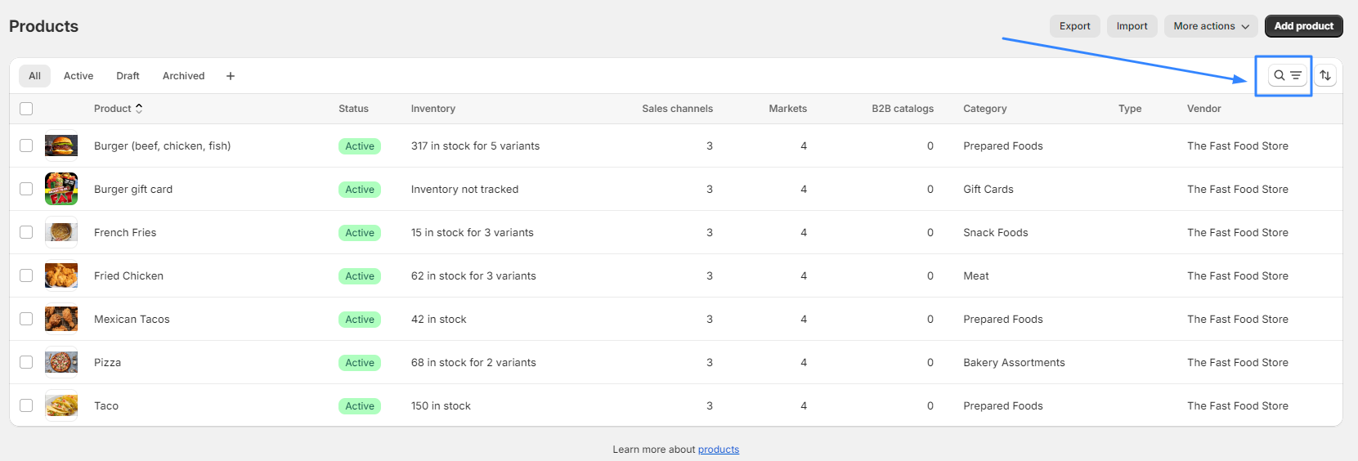Click the Add product button
This screenshot has width=1358, height=461.
(x=1303, y=26)
